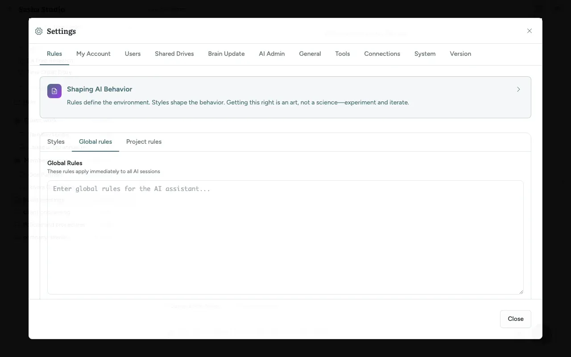The height and width of the screenshot is (357, 571).
Task: Open the Tools tab
Action: 343,54
